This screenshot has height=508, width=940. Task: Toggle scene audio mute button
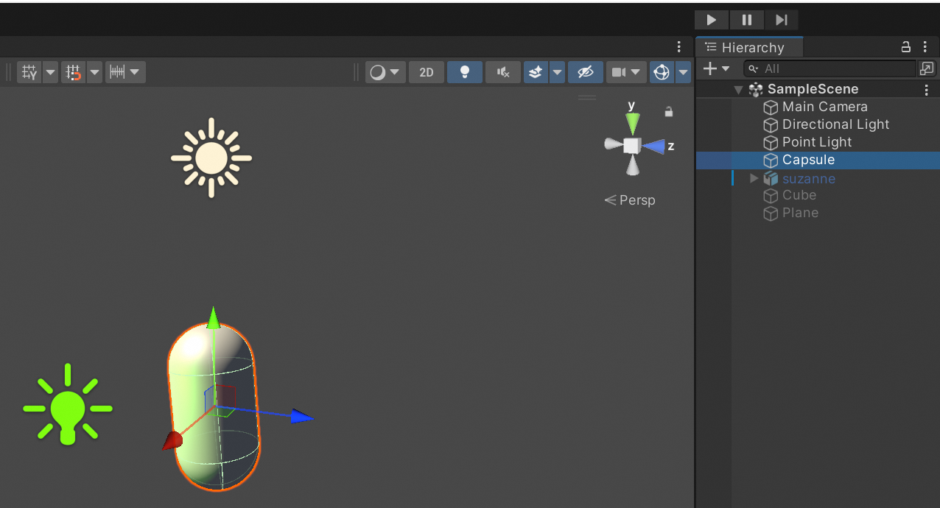(503, 72)
